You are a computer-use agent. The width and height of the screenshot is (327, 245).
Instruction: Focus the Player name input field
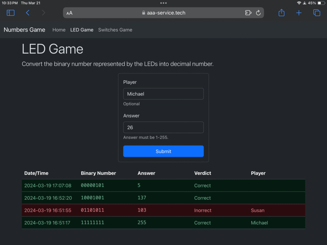point(163,94)
